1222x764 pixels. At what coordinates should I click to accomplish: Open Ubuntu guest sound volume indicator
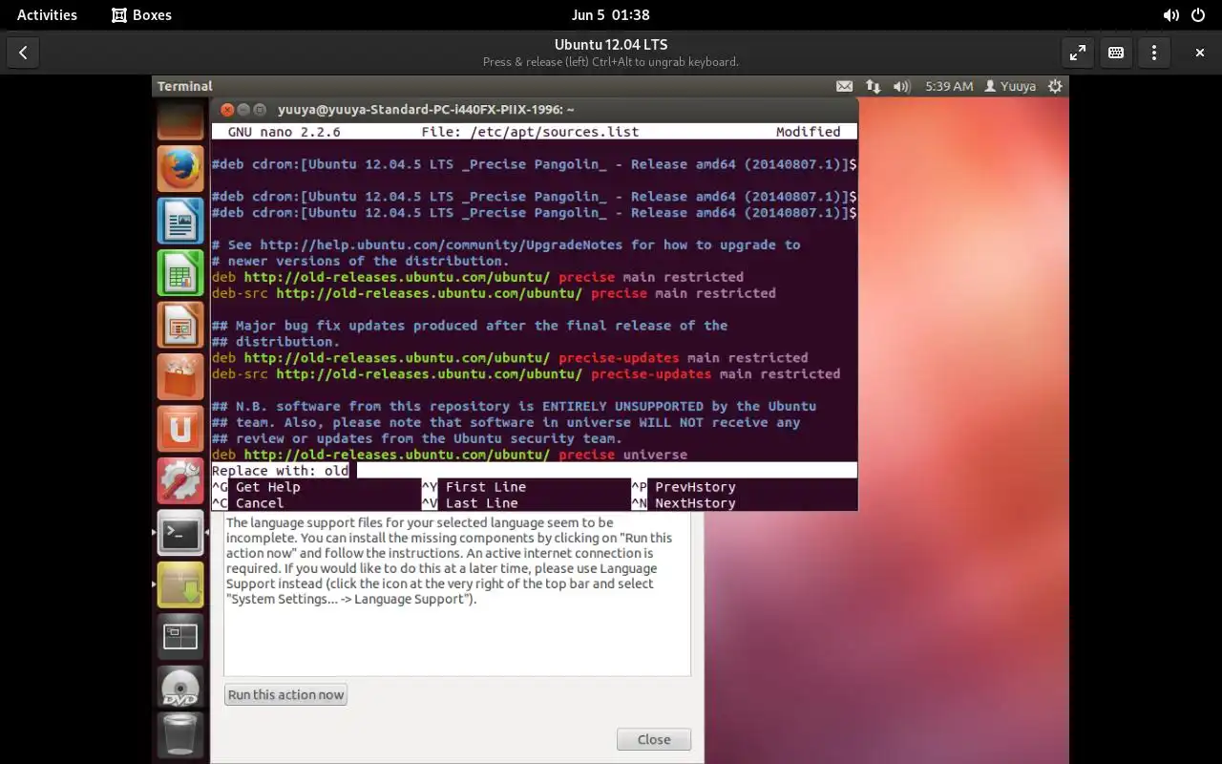coord(901,86)
